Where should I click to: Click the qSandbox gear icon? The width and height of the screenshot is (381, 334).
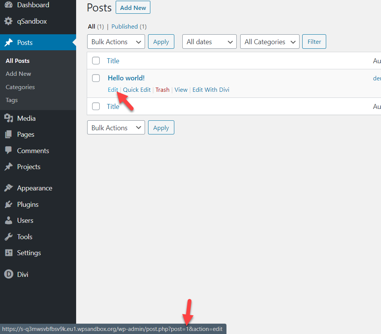click(8, 21)
